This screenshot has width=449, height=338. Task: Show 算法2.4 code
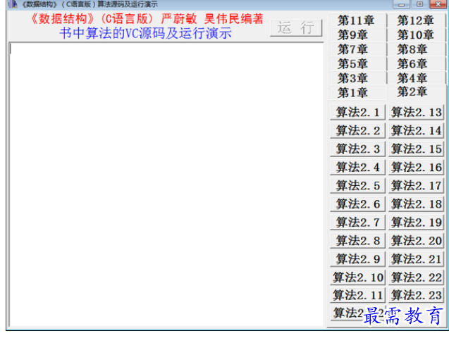[357, 168]
